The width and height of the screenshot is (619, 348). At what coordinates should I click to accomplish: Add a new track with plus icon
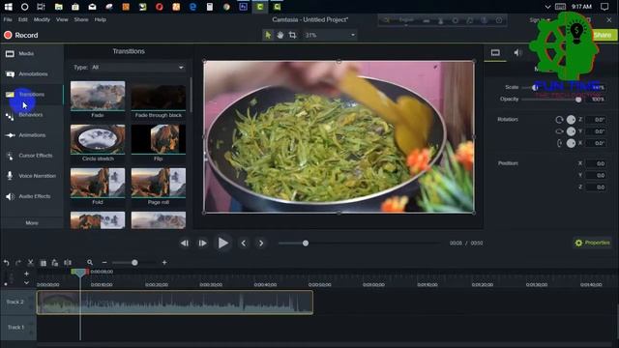[26, 274]
